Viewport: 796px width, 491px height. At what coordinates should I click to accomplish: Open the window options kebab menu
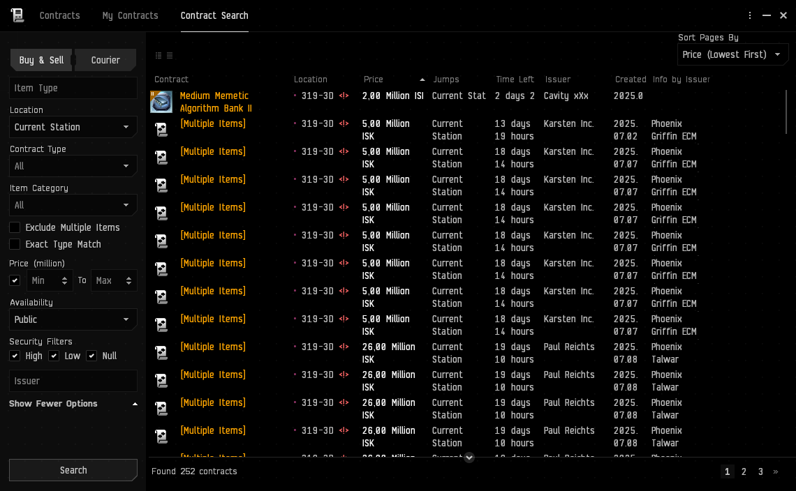coord(750,15)
